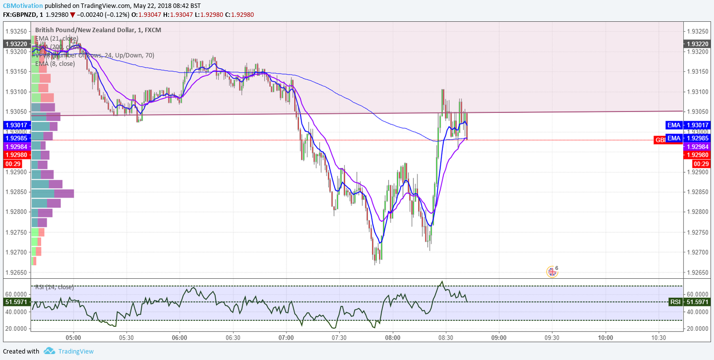Click the FX:GBPNZD symbol in header
Viewport: 714px width, 360px height.
tap(20, 14)
